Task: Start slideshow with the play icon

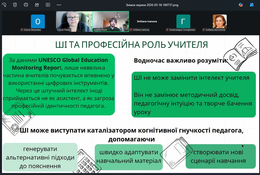Action: pyautogui.click(x=48, y=5)
